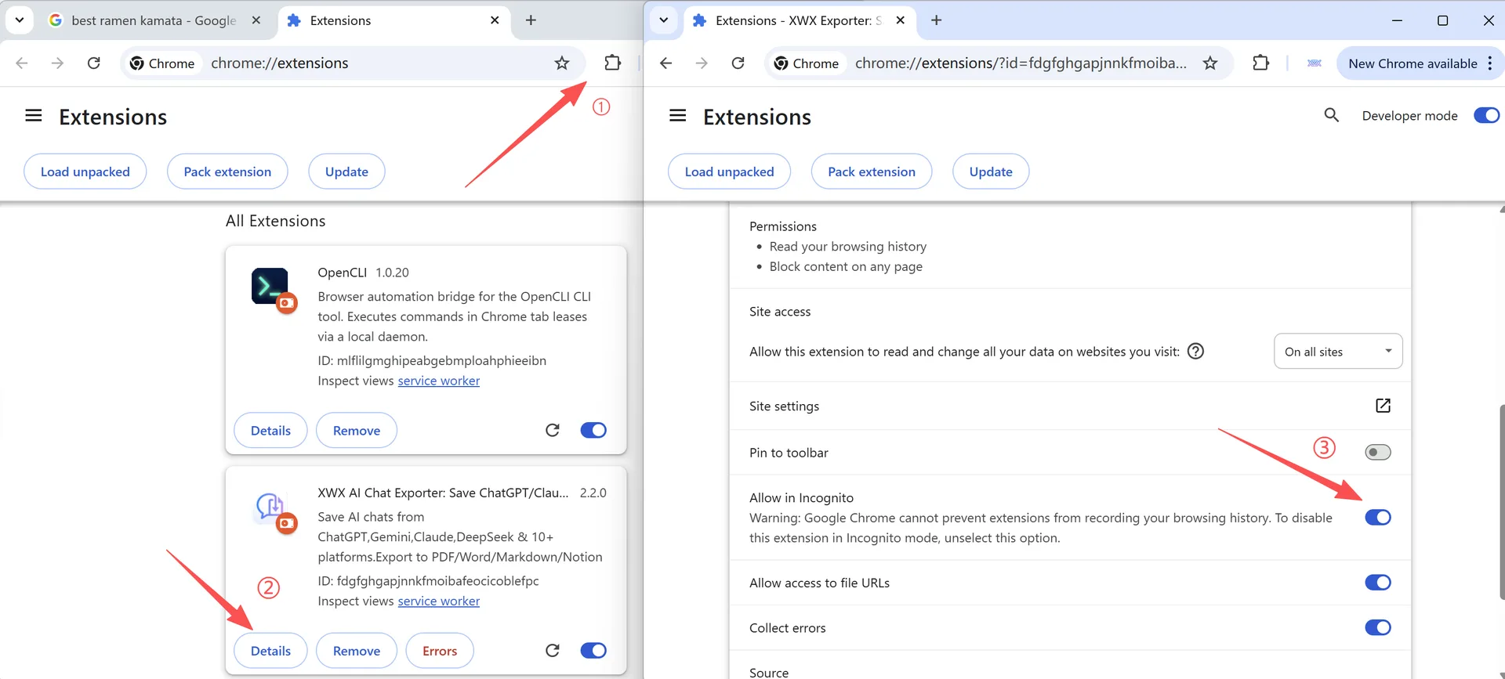Toggle Collect errors switch
Image resolution: width=1505 pixels, height=679 pixels.
1377,627
